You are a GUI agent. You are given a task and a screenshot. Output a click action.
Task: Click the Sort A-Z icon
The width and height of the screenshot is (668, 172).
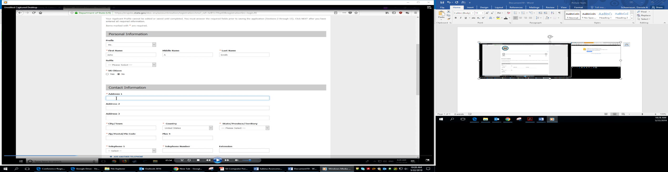click(553, 13)
